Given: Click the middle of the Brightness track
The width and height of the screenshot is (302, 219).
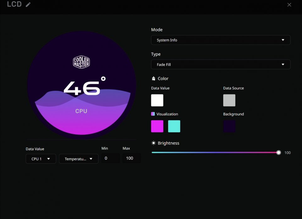Looking at the screenshot, I should coord(215,153).
